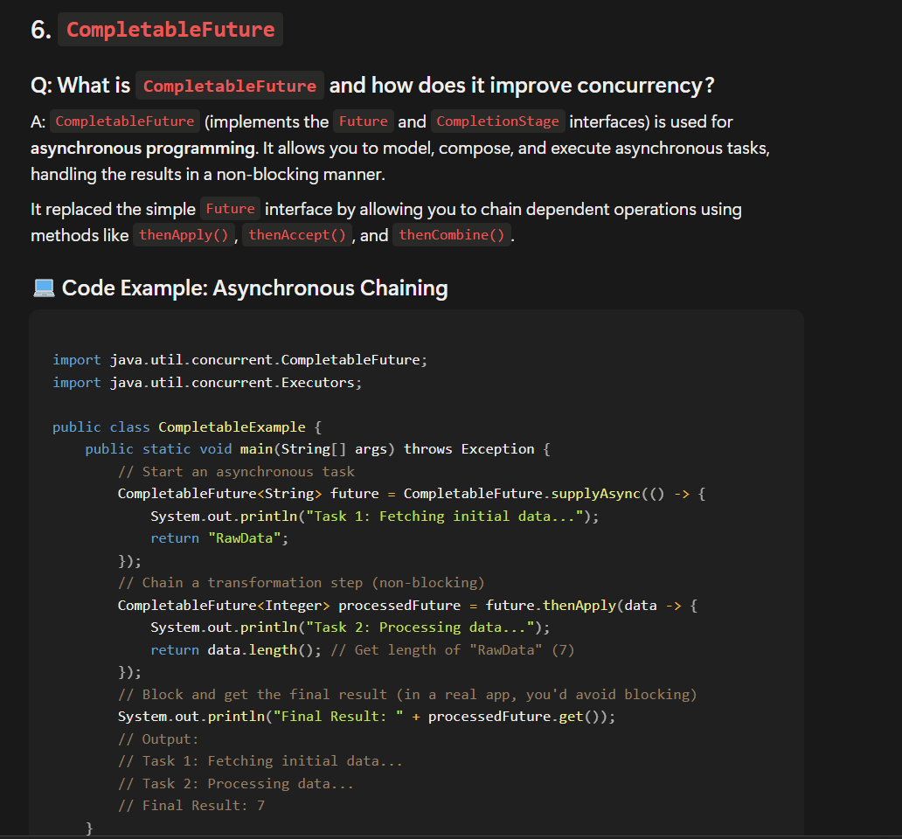
Task: Click 'processedFuture' variable declaration
Action: [399, 606]
